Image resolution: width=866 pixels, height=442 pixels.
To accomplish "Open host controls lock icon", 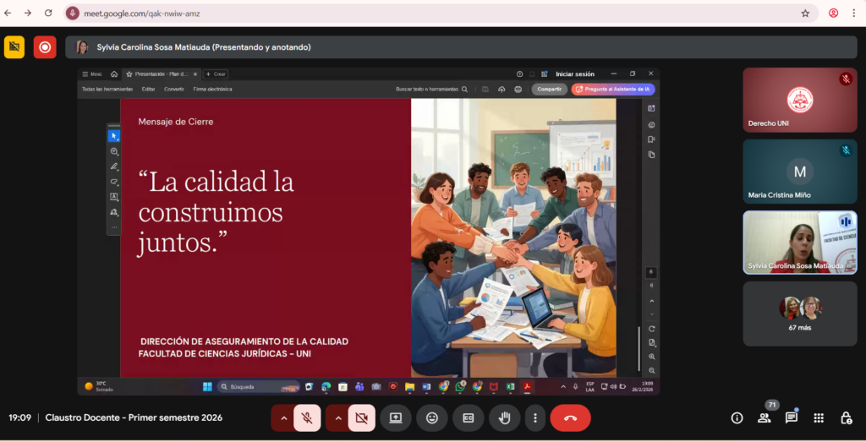I will [x=846, y=417].
